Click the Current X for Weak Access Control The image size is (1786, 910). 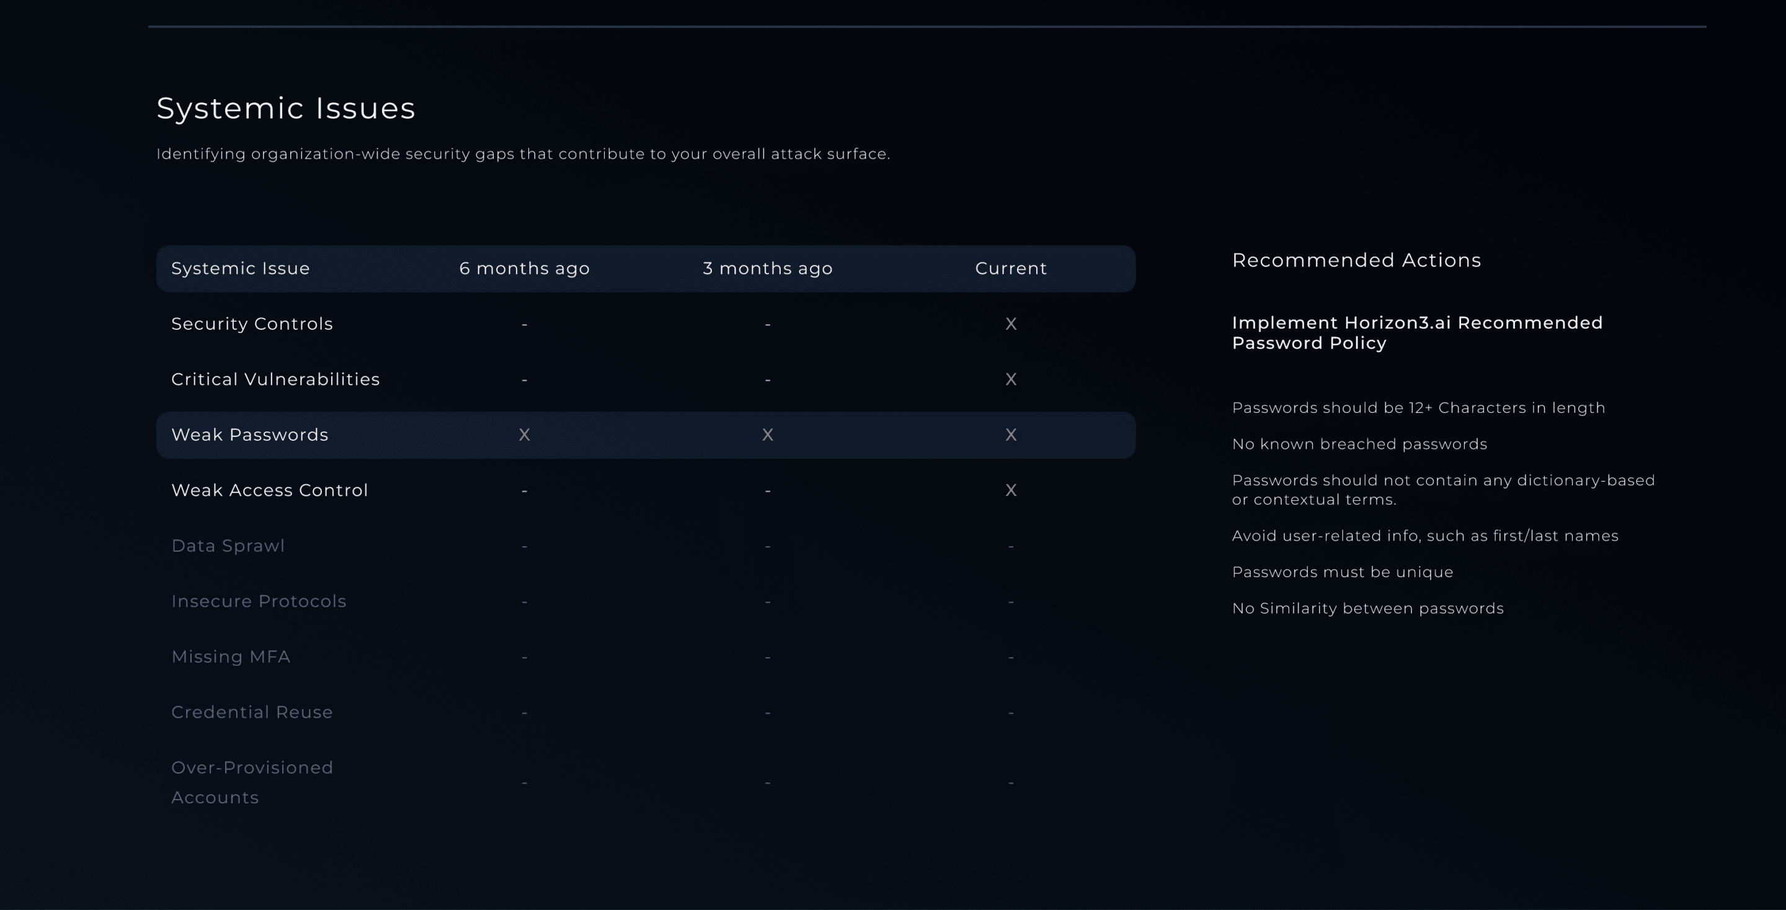coord(1011,490)
